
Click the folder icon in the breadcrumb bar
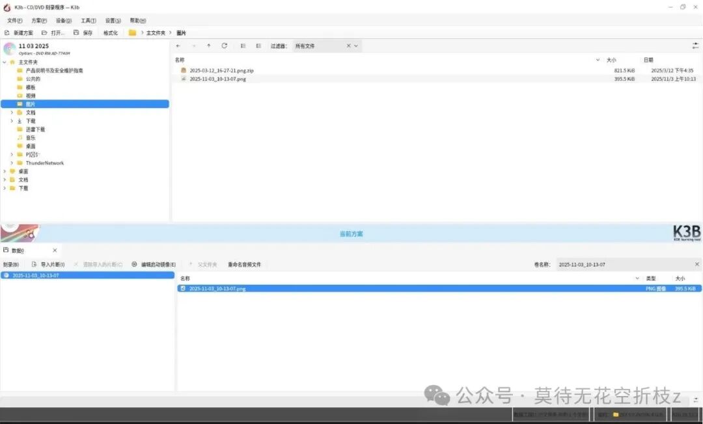132,33
